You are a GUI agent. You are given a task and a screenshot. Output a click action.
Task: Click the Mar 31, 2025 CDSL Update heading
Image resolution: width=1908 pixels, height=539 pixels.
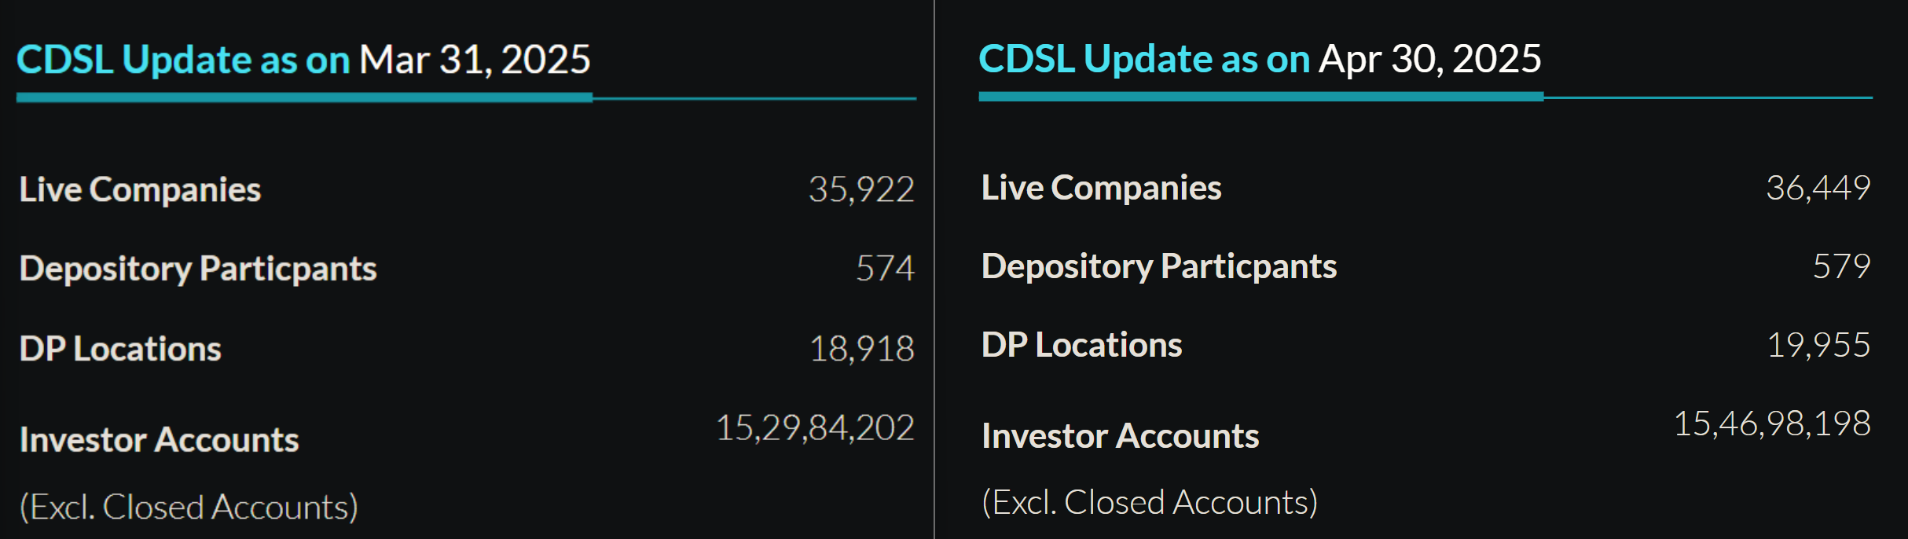pyautogui.click(x=303, y=60)
